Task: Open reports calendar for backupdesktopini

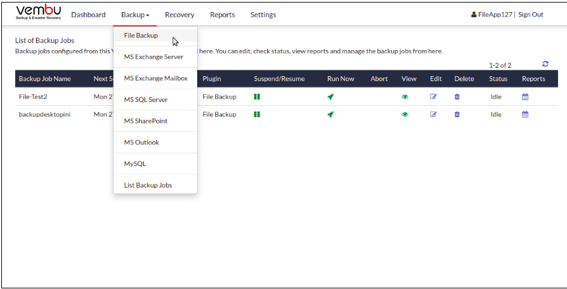Action: (525, 115)
